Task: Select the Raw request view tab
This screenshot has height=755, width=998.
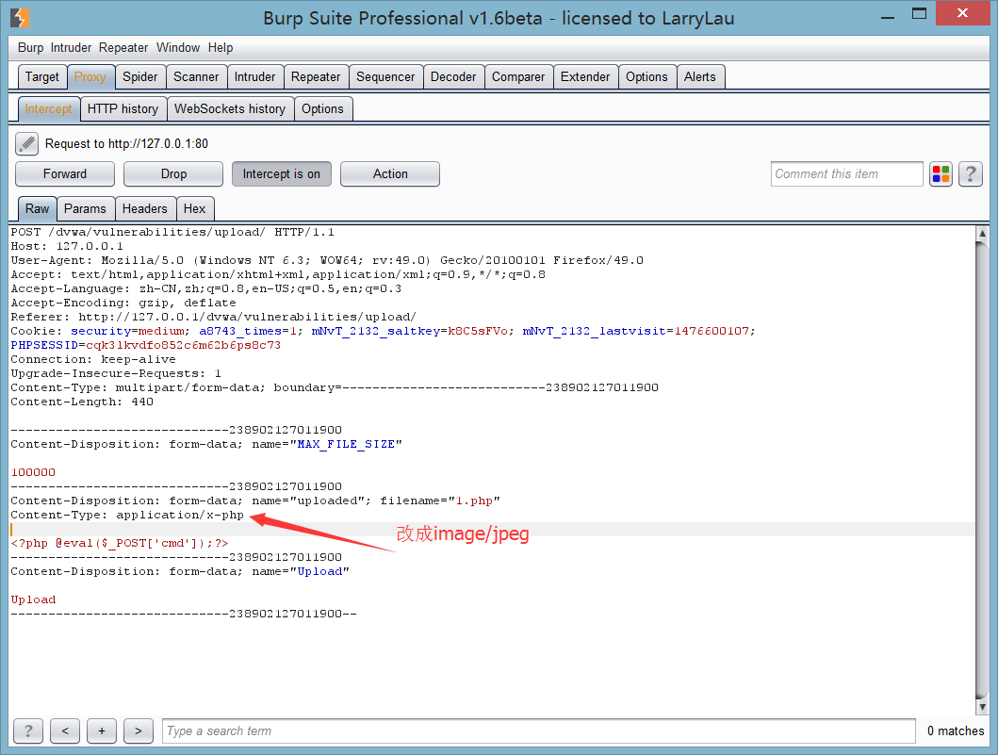Action: click(37, 209)
